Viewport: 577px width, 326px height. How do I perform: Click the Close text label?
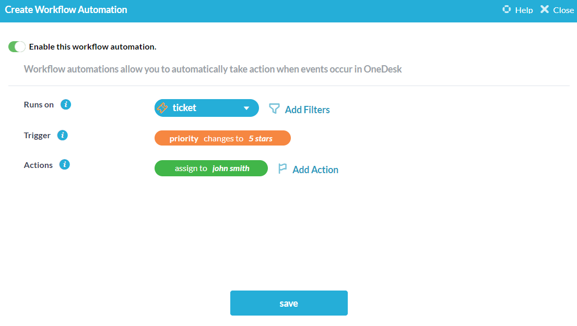[x=563, y=10]
